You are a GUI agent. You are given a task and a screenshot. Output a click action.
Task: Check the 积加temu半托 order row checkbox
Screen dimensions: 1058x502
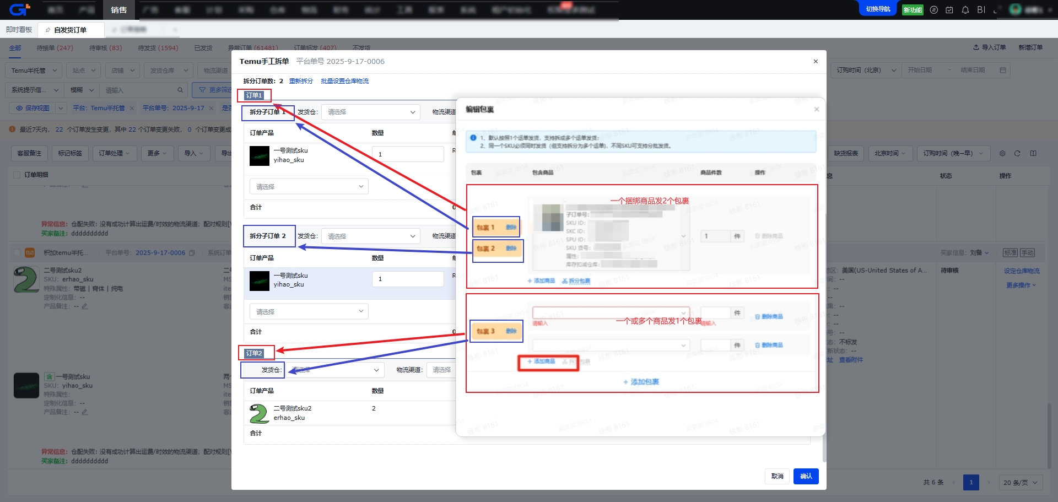[x=17, y=253]
